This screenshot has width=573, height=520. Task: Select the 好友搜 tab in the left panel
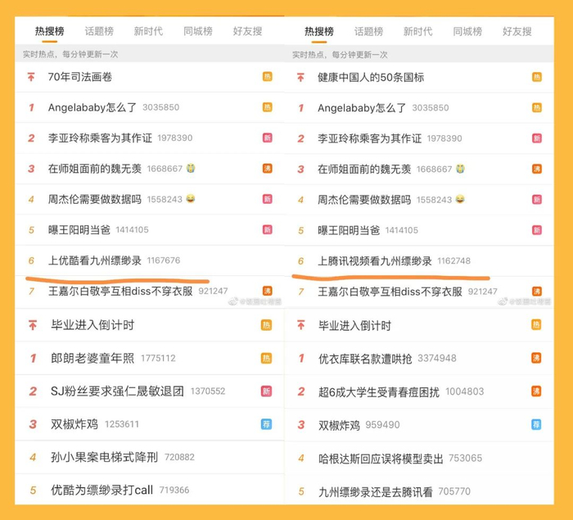pyautogui.click(x=247, y=31)
